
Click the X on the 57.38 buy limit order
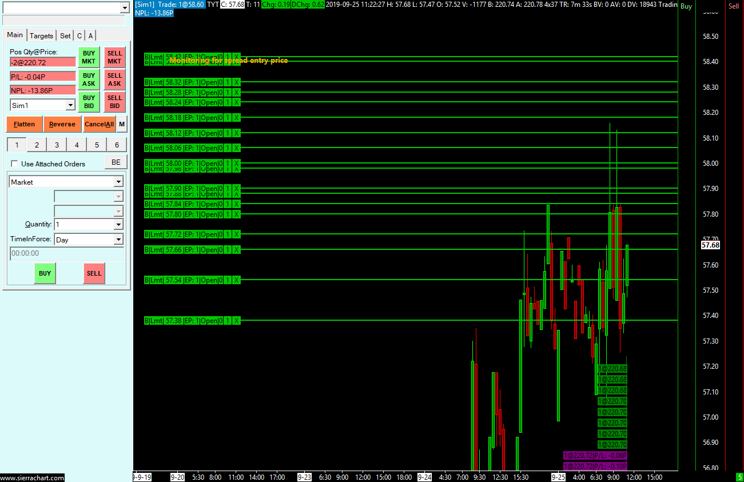(x=237, y=321)
